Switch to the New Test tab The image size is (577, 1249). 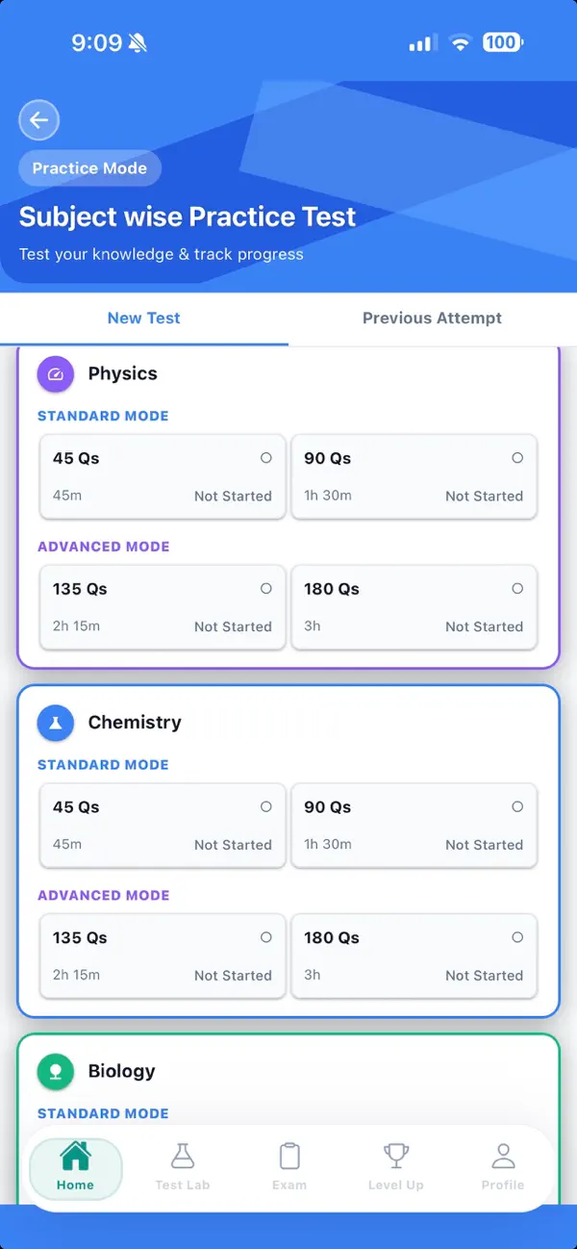[144, 318]
